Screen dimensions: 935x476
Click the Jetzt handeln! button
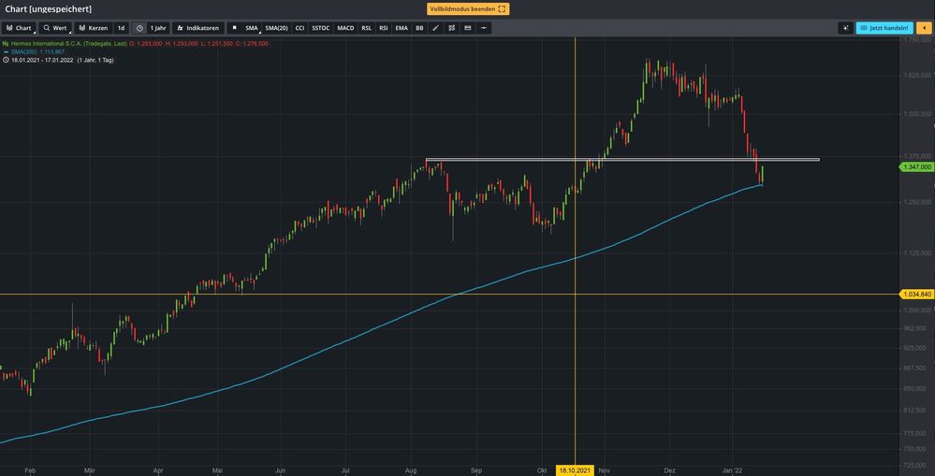(884, 28)
